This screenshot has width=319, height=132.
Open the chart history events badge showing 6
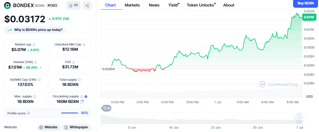pos(106,108)
